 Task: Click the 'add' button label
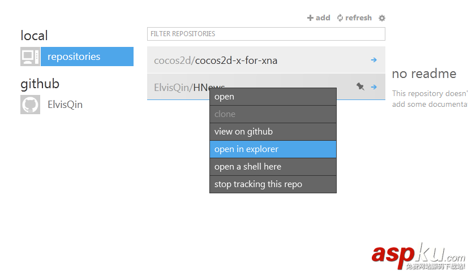[323, 18]
